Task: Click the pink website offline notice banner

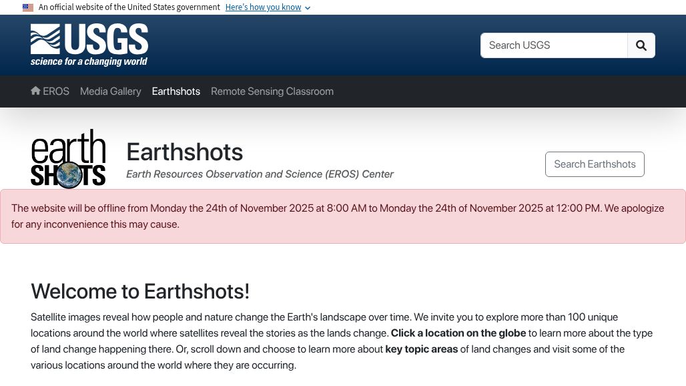Action: [x=343, y=216]
